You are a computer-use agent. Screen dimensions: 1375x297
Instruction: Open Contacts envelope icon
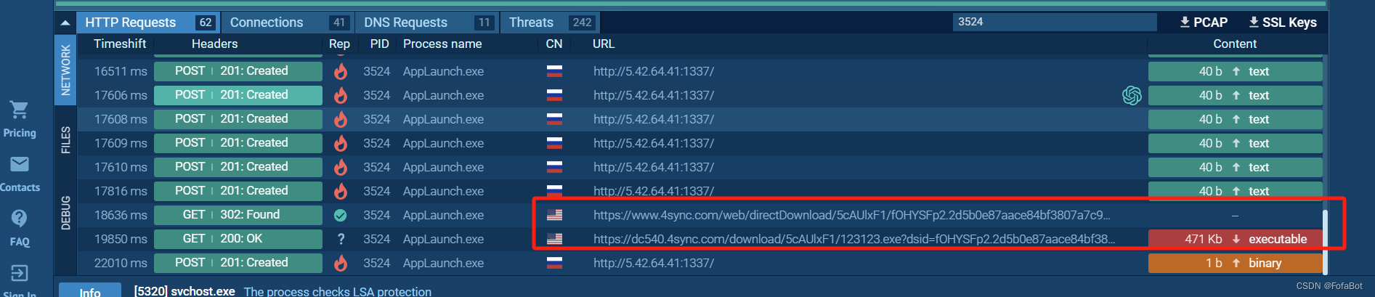tap(20, 164)
